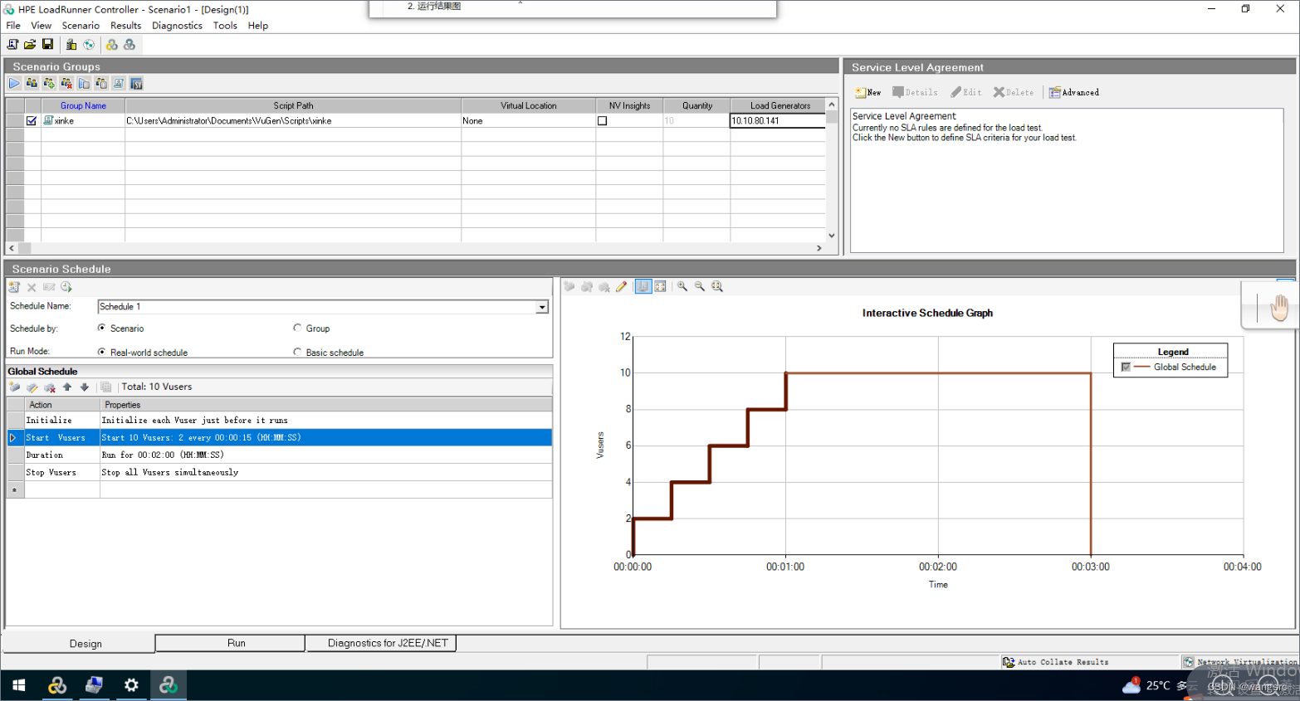Click the fit-to-window graph icon
The image size is (1300, 701).
click(660, 286)
